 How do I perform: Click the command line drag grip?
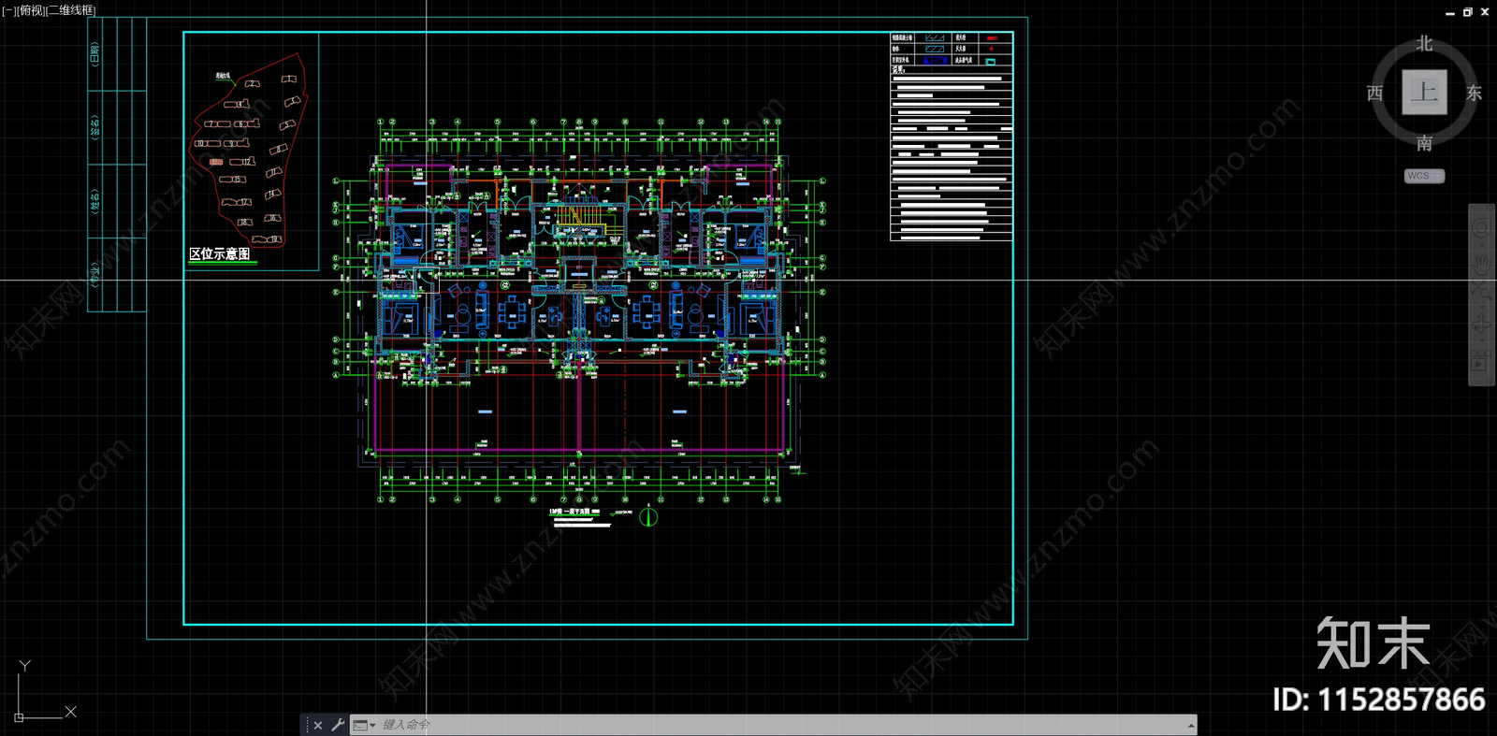[305, 725]
